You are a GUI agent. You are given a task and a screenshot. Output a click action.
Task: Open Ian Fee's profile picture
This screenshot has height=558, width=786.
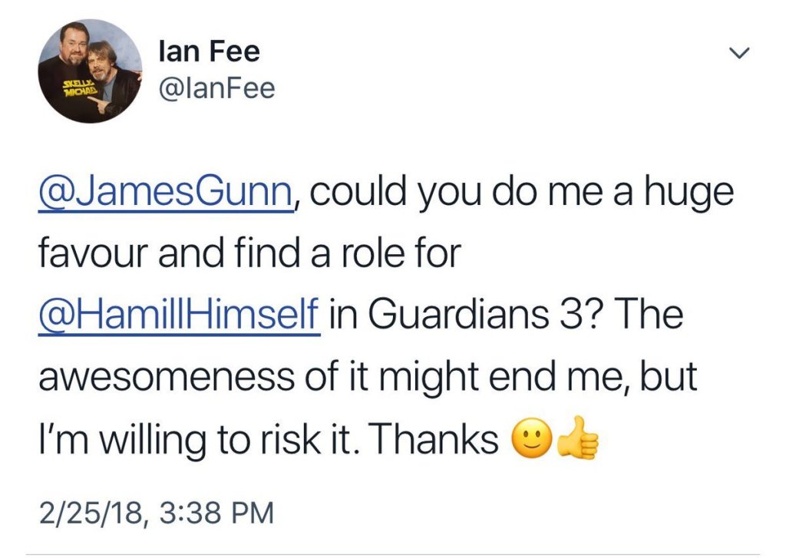click(x=91, y=71)
